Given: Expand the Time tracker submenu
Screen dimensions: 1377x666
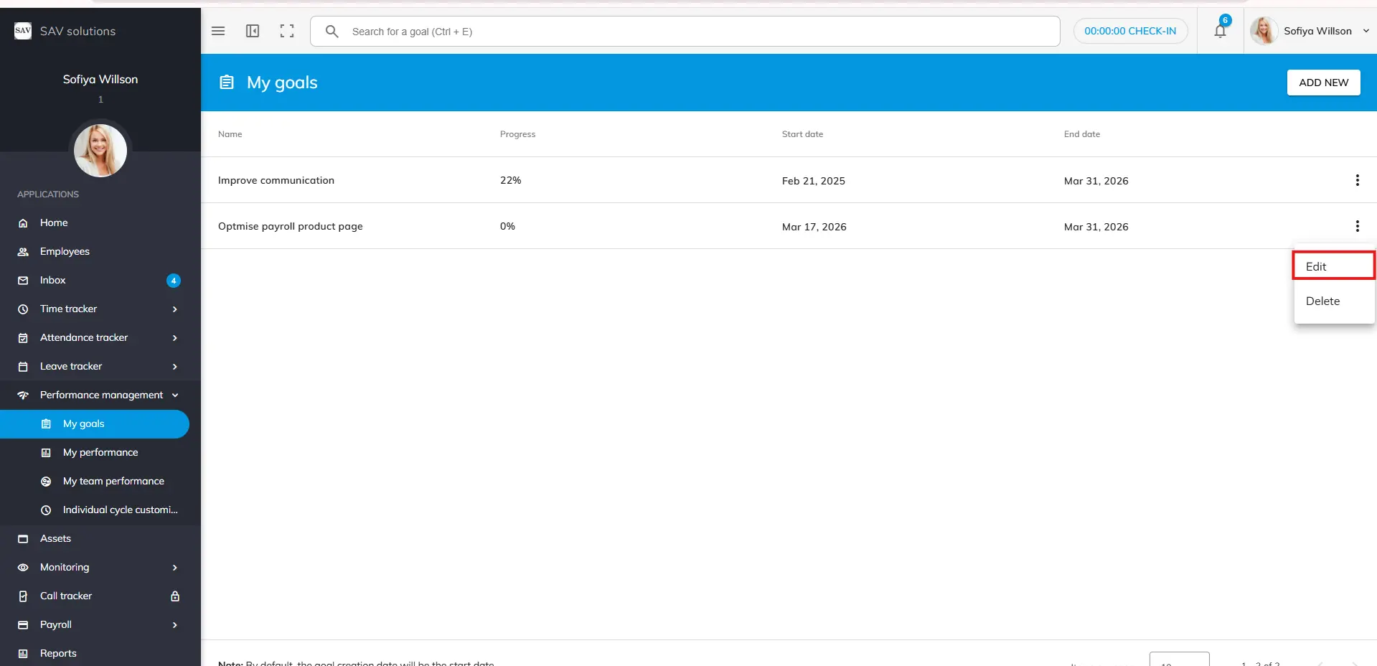Looking at the screenshot, I should pyautogui.click(x=174, y=309).
